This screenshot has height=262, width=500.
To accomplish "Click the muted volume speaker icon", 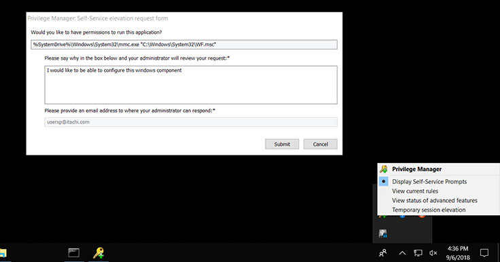I will pyautogui.click(x=433, y=253).
